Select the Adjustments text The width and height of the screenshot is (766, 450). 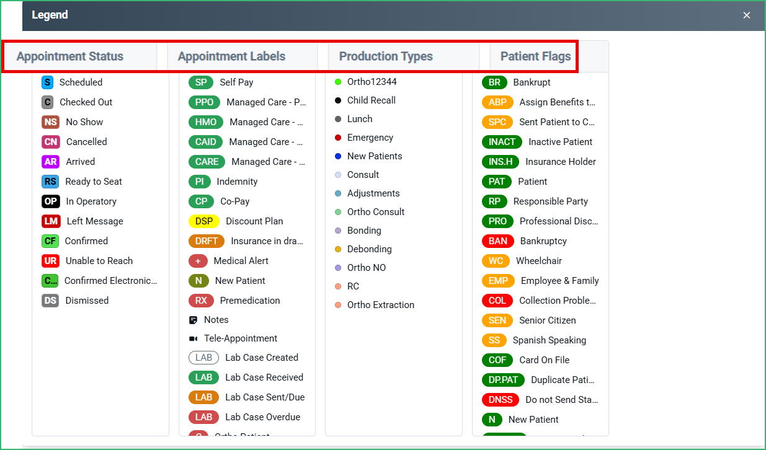pyautogui.click(x=373, y=193)
